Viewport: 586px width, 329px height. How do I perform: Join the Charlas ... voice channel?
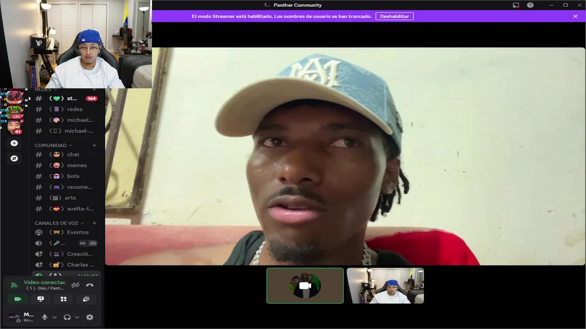point(66,265)
